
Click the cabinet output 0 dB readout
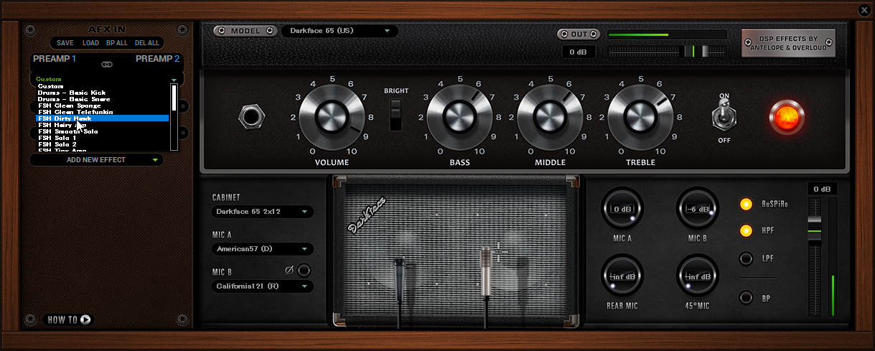[x=822, y=189]
